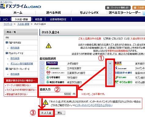Open the 選べる外貨 navigation tab
Viewport: 145px width, 117px height.
click(x=54, y=13)
